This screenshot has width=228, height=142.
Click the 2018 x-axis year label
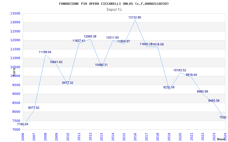click(158, 137)
